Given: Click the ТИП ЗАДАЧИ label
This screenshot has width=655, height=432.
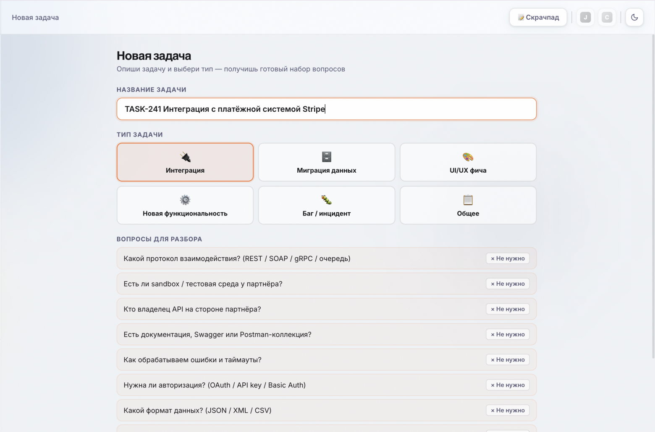Looking at the screenshot, I should [139, 134].
